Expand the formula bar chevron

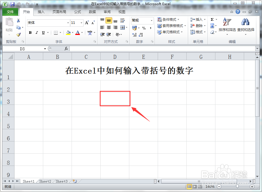[257, 48]
